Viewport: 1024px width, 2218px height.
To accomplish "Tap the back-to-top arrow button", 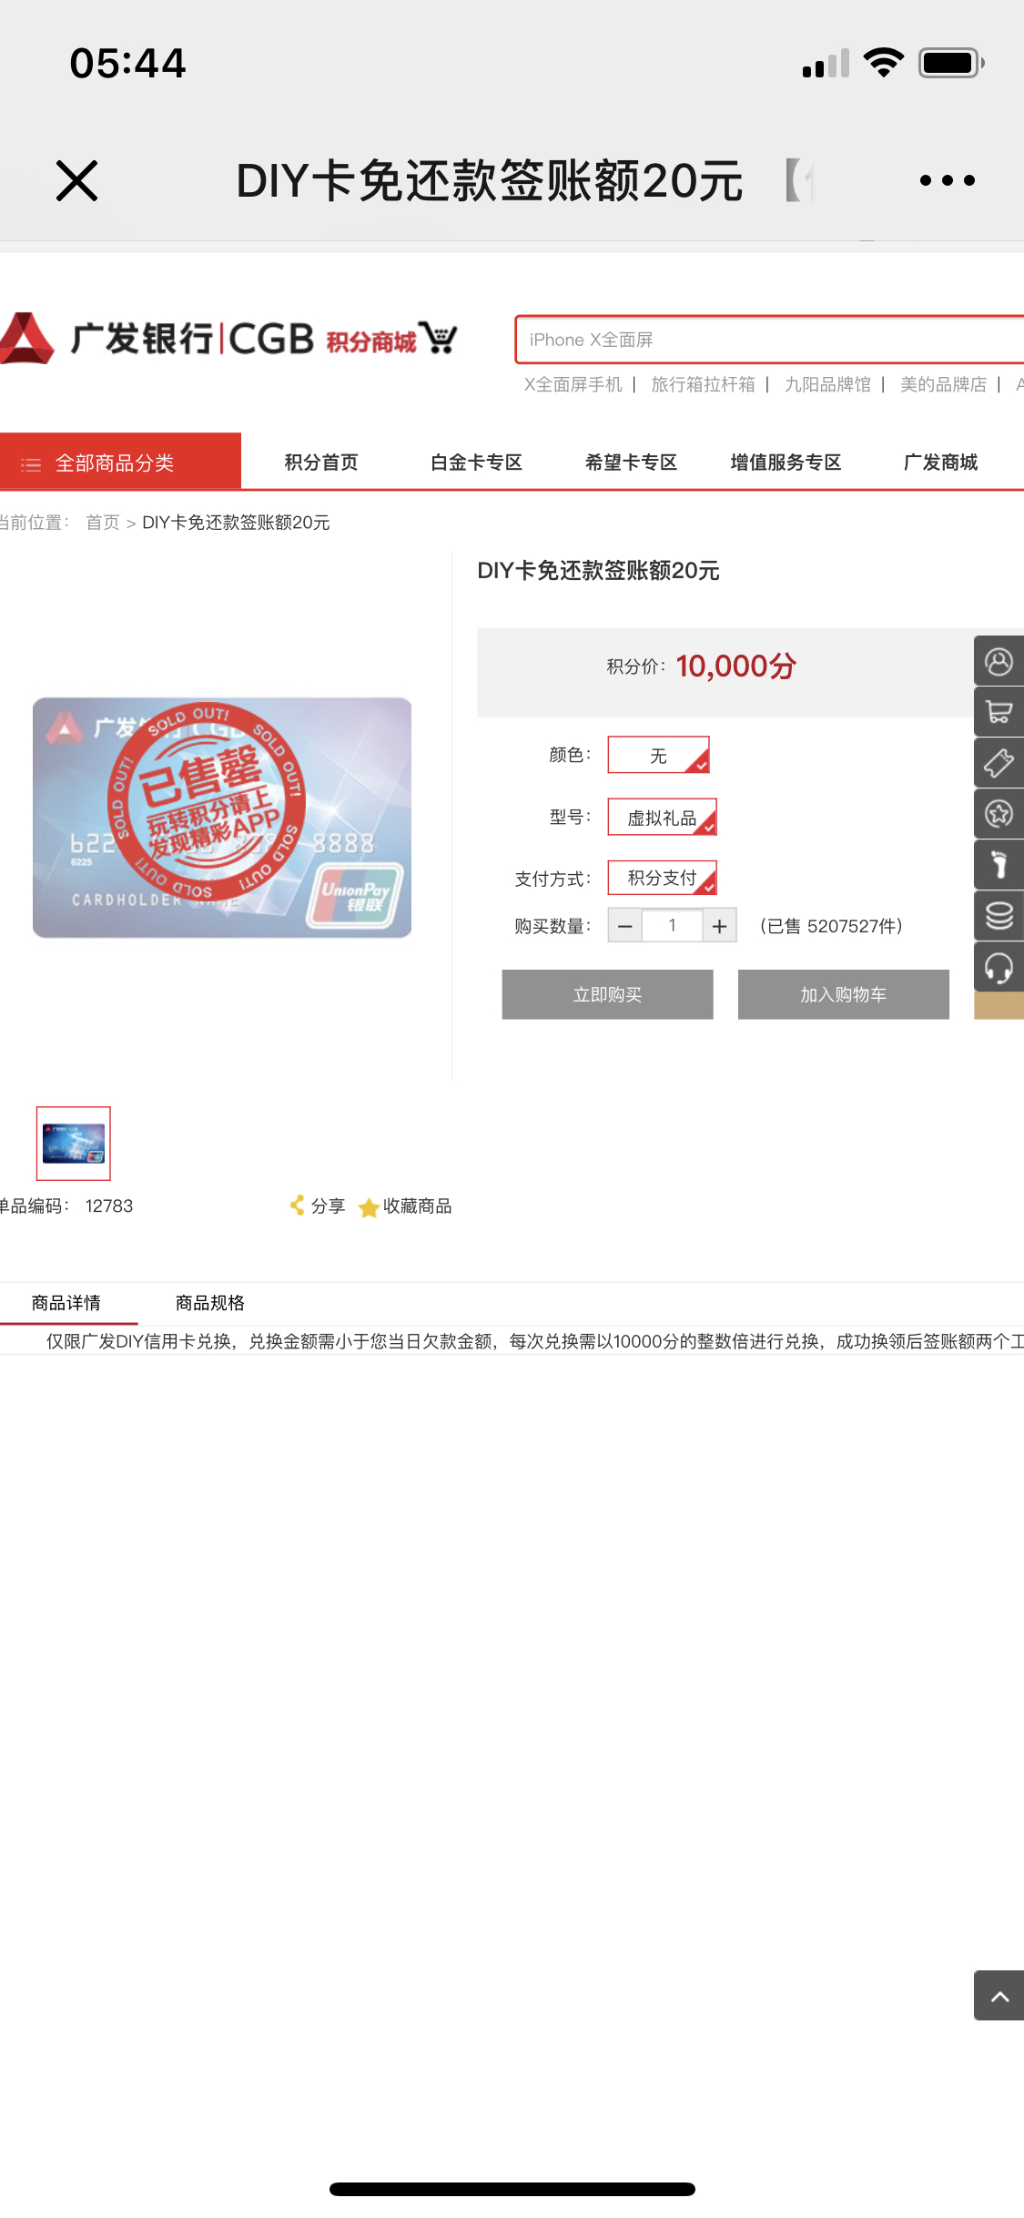I will 999,1996.
